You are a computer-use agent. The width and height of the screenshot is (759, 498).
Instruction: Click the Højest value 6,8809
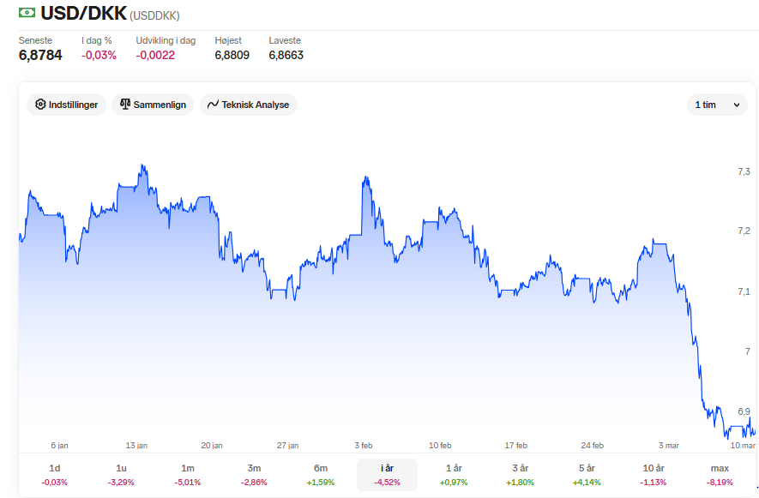[x=232, y=55]
